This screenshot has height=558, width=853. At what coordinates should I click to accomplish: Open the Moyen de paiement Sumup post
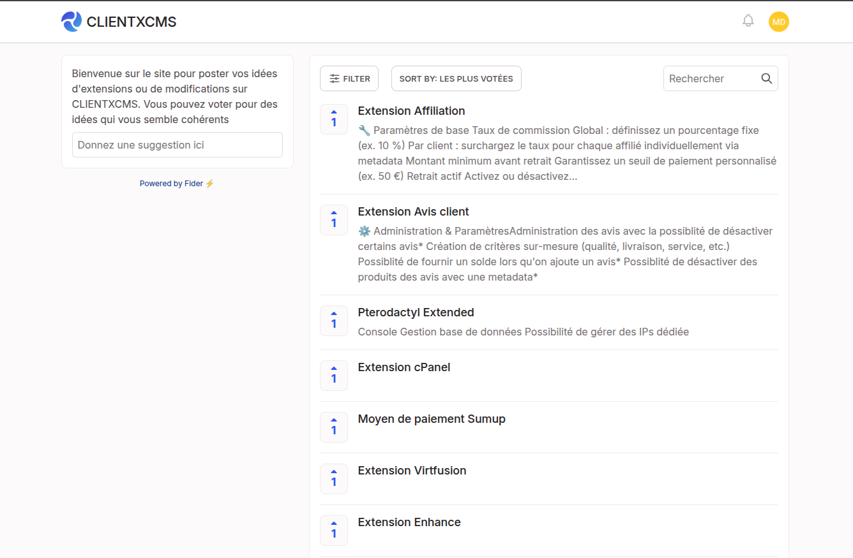[x=432, y=419]
